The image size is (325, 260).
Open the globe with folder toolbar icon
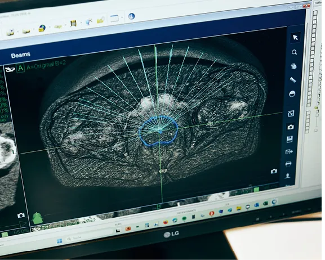(x=42, y=28)
